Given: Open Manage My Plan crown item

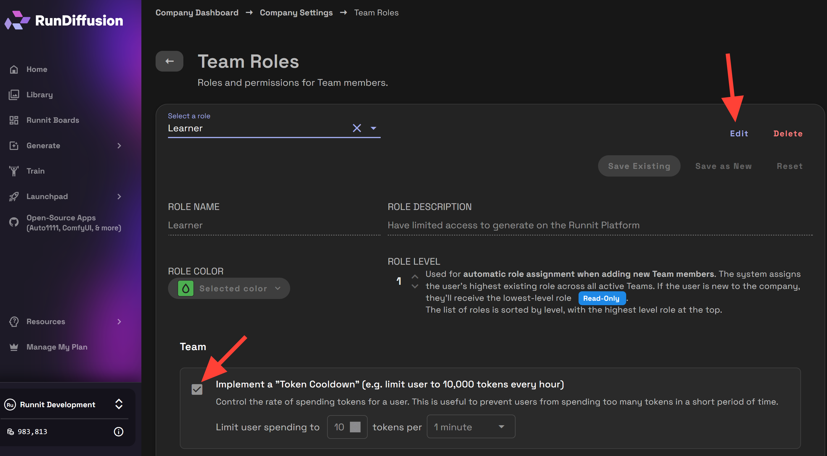Looking at the screenshot, I should [56, 347].
